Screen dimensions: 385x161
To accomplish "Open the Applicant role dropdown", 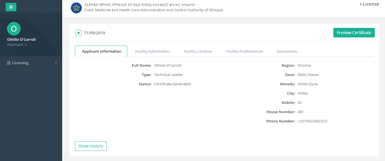I will [x=17, y=45].
